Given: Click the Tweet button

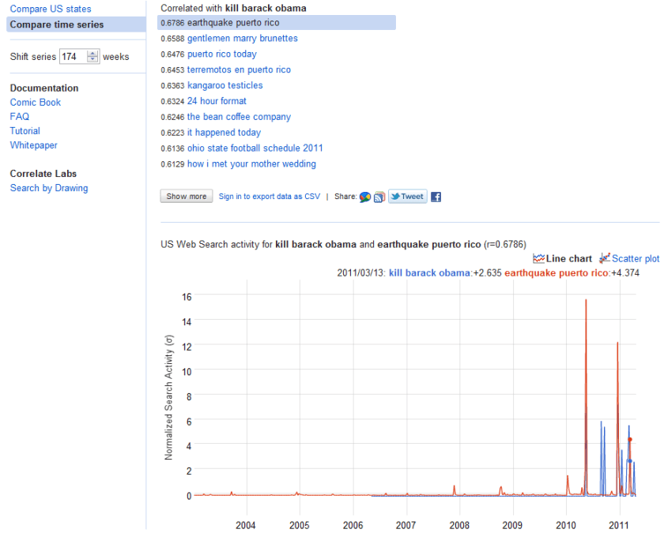Looking at the screenshot, I should point(407,197).
